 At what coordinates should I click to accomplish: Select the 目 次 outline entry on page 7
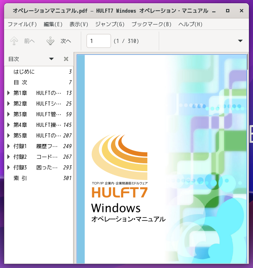39,82
